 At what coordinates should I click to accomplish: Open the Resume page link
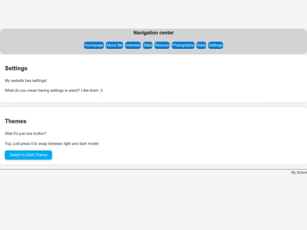(162, 45)
